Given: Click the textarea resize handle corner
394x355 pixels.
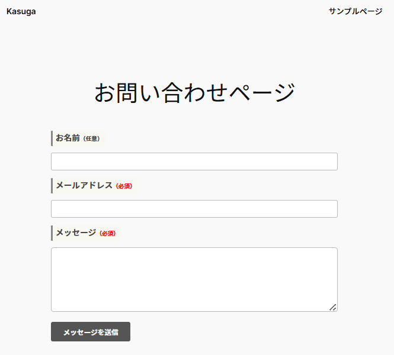Looking at the screenshot, I should point(333,307).
